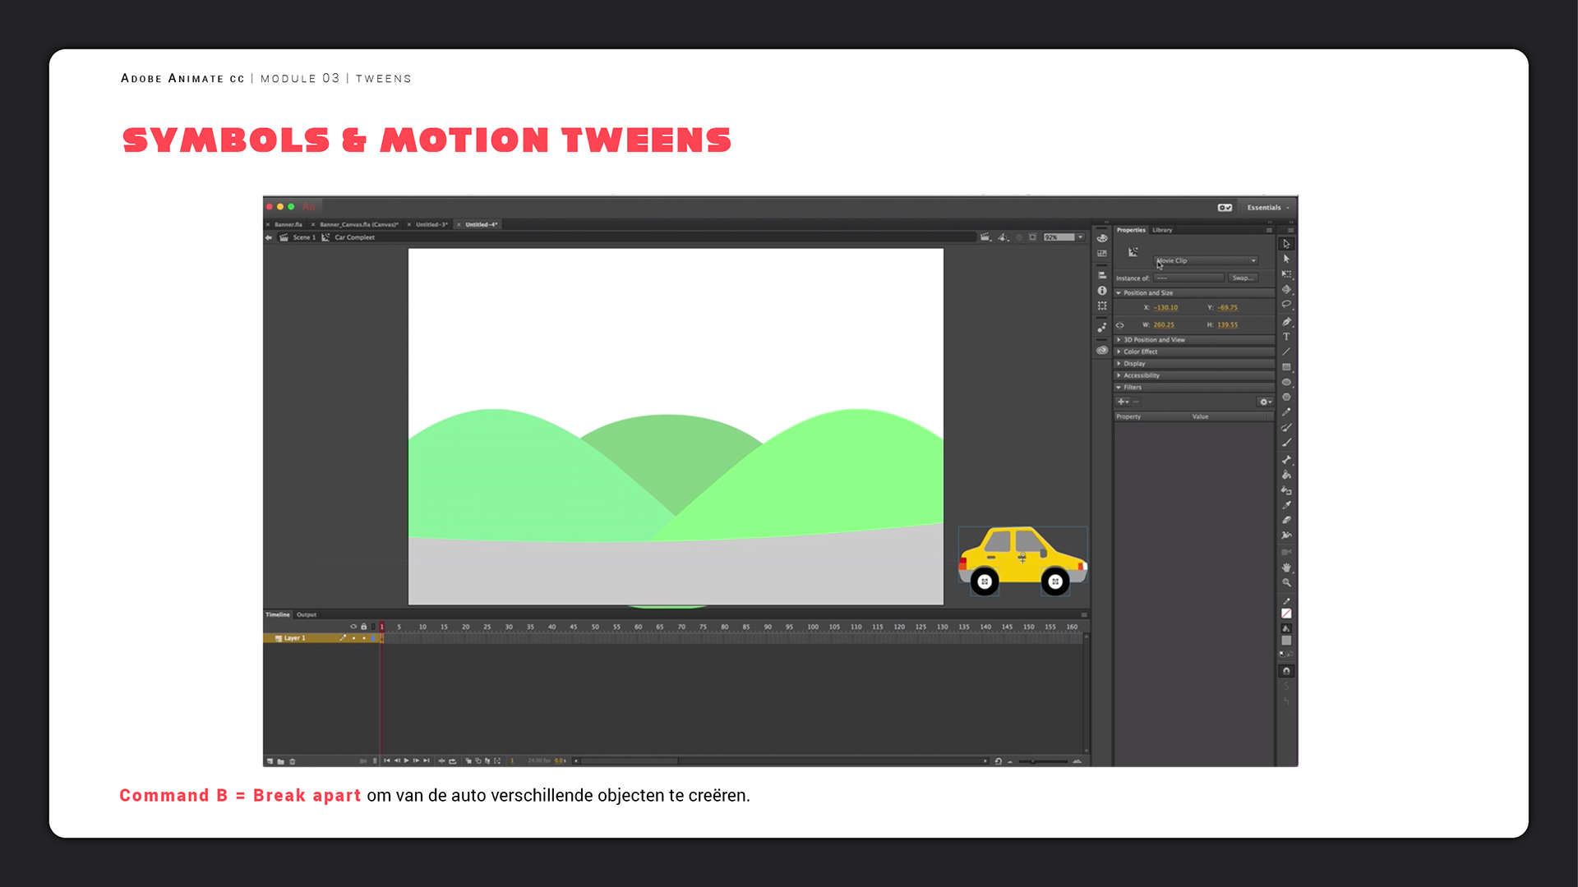Select the Zoom magnifier tool
1578x887 pixels.
pos(1286,583)
